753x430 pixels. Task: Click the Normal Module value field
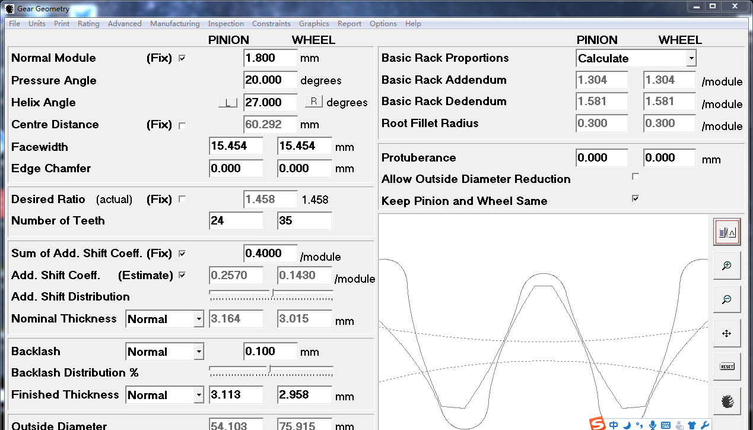[x=271, y=58]
